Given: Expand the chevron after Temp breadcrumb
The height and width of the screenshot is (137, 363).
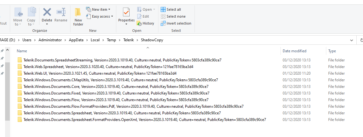Looking at the screenshot, I should [x=120, y=40].
